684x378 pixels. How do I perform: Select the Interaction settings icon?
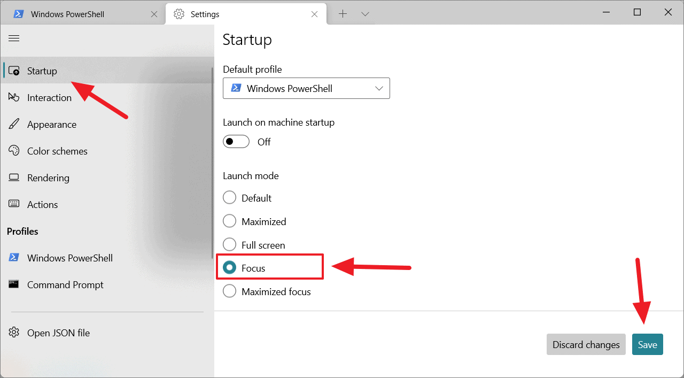click(x=14, y=97)
